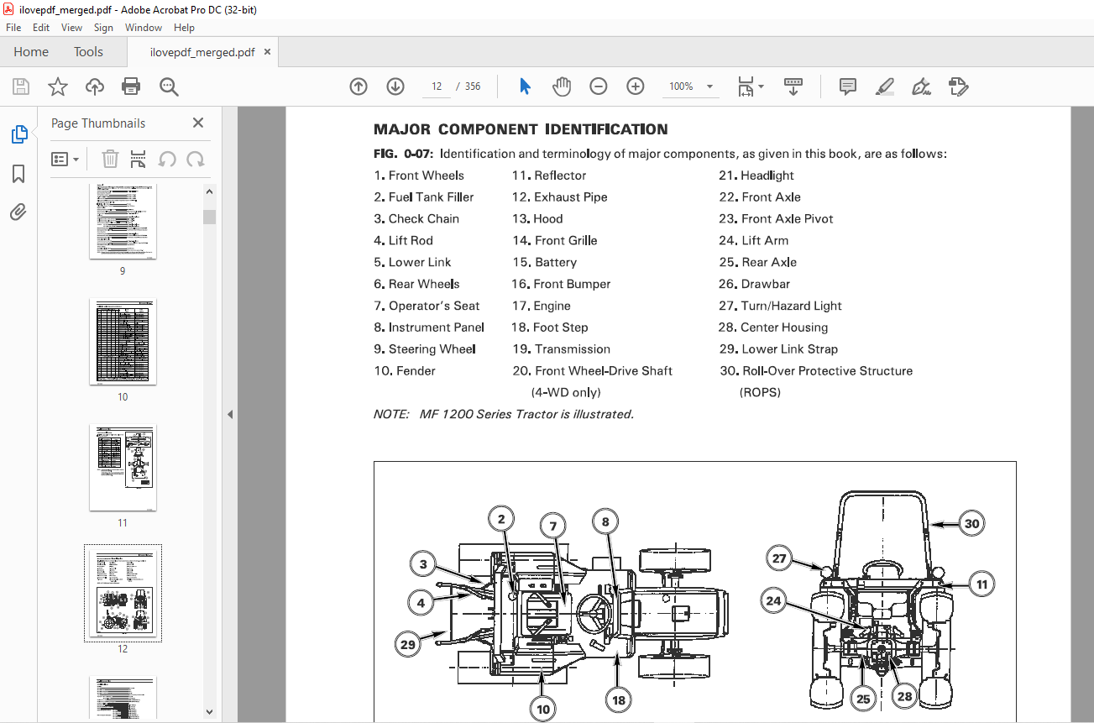This screenshot has height=723, width=1094.
Task: Add a comment with the note icon
Action: (848, 86)
